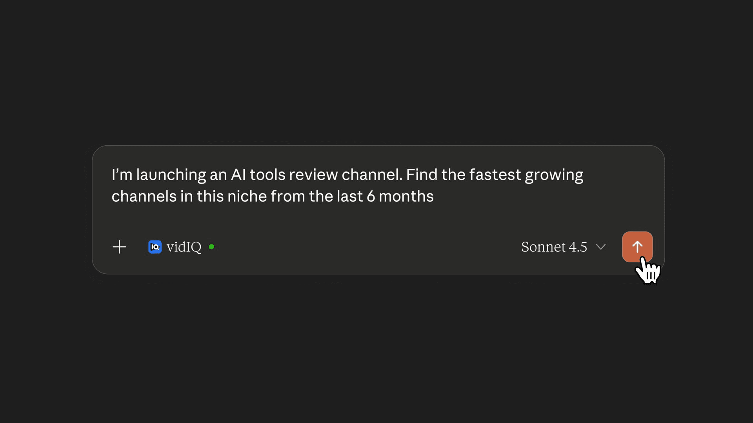Click the word "last" in the prompt
This screenshot has height=423, width=753.
pos(349,196)
